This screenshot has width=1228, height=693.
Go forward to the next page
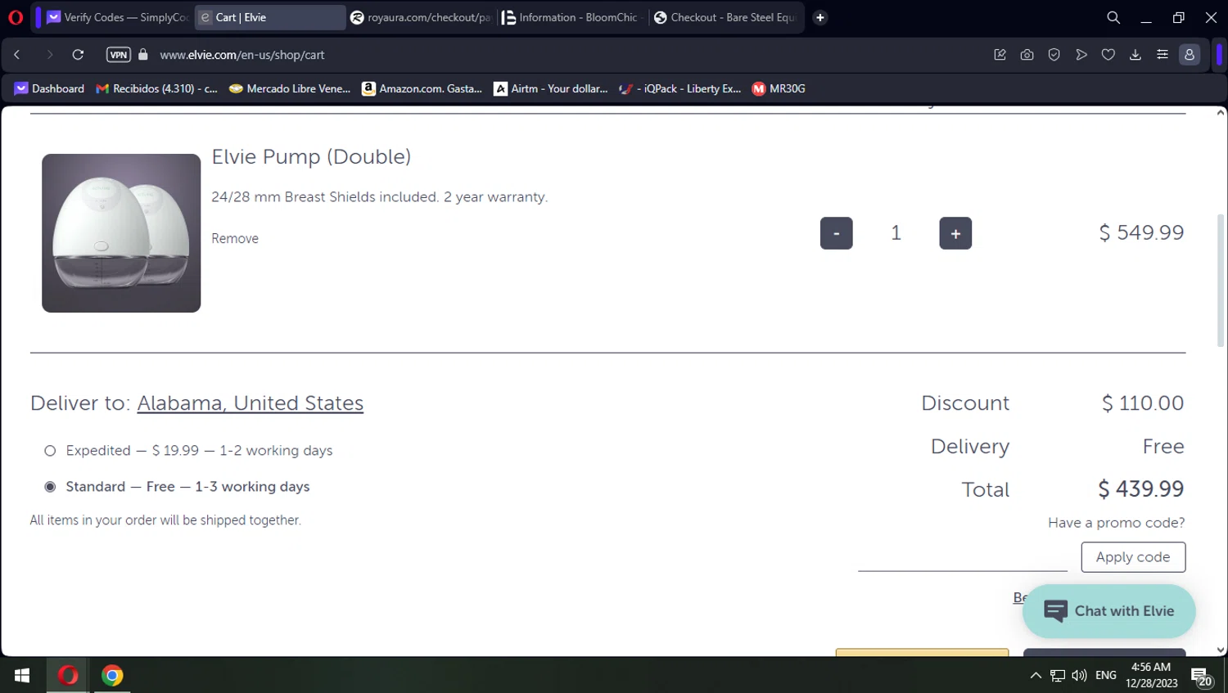click(x=49, y=55)
